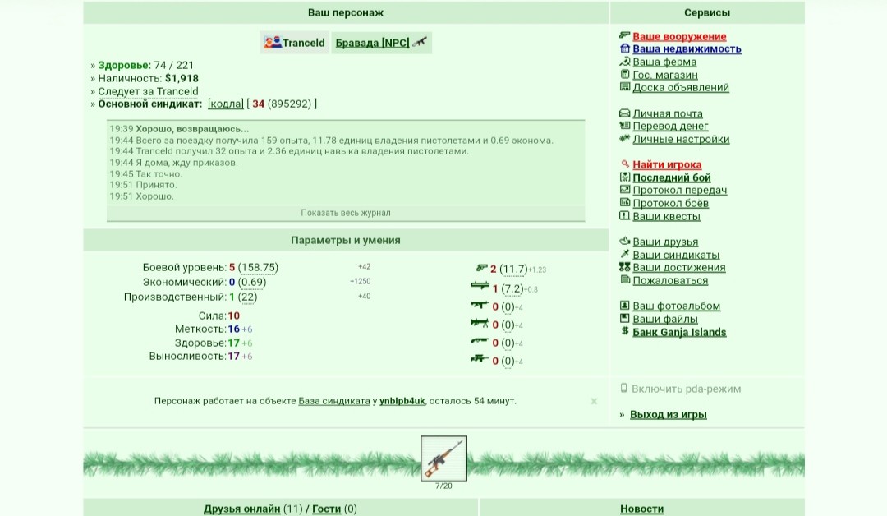Open the кодла syndicate link
Screen dimensions: 887x516
point(226,104)
